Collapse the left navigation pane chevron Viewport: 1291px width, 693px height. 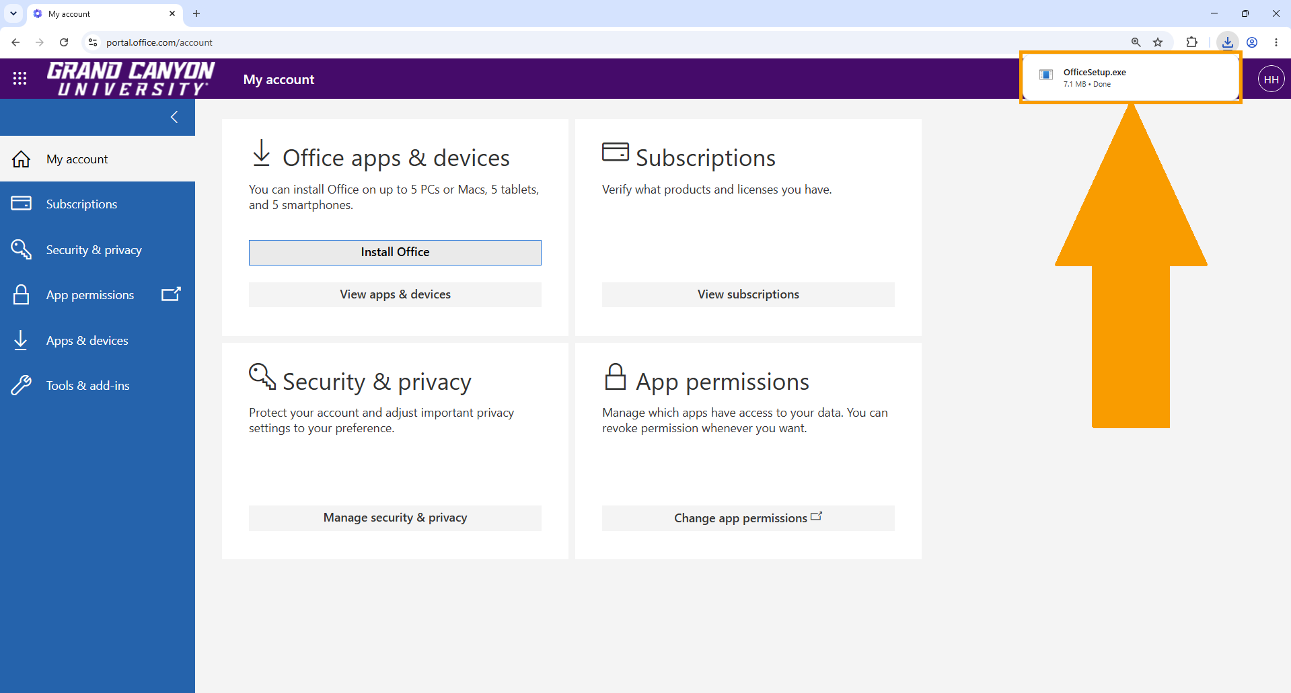click(x=174, y=117)
